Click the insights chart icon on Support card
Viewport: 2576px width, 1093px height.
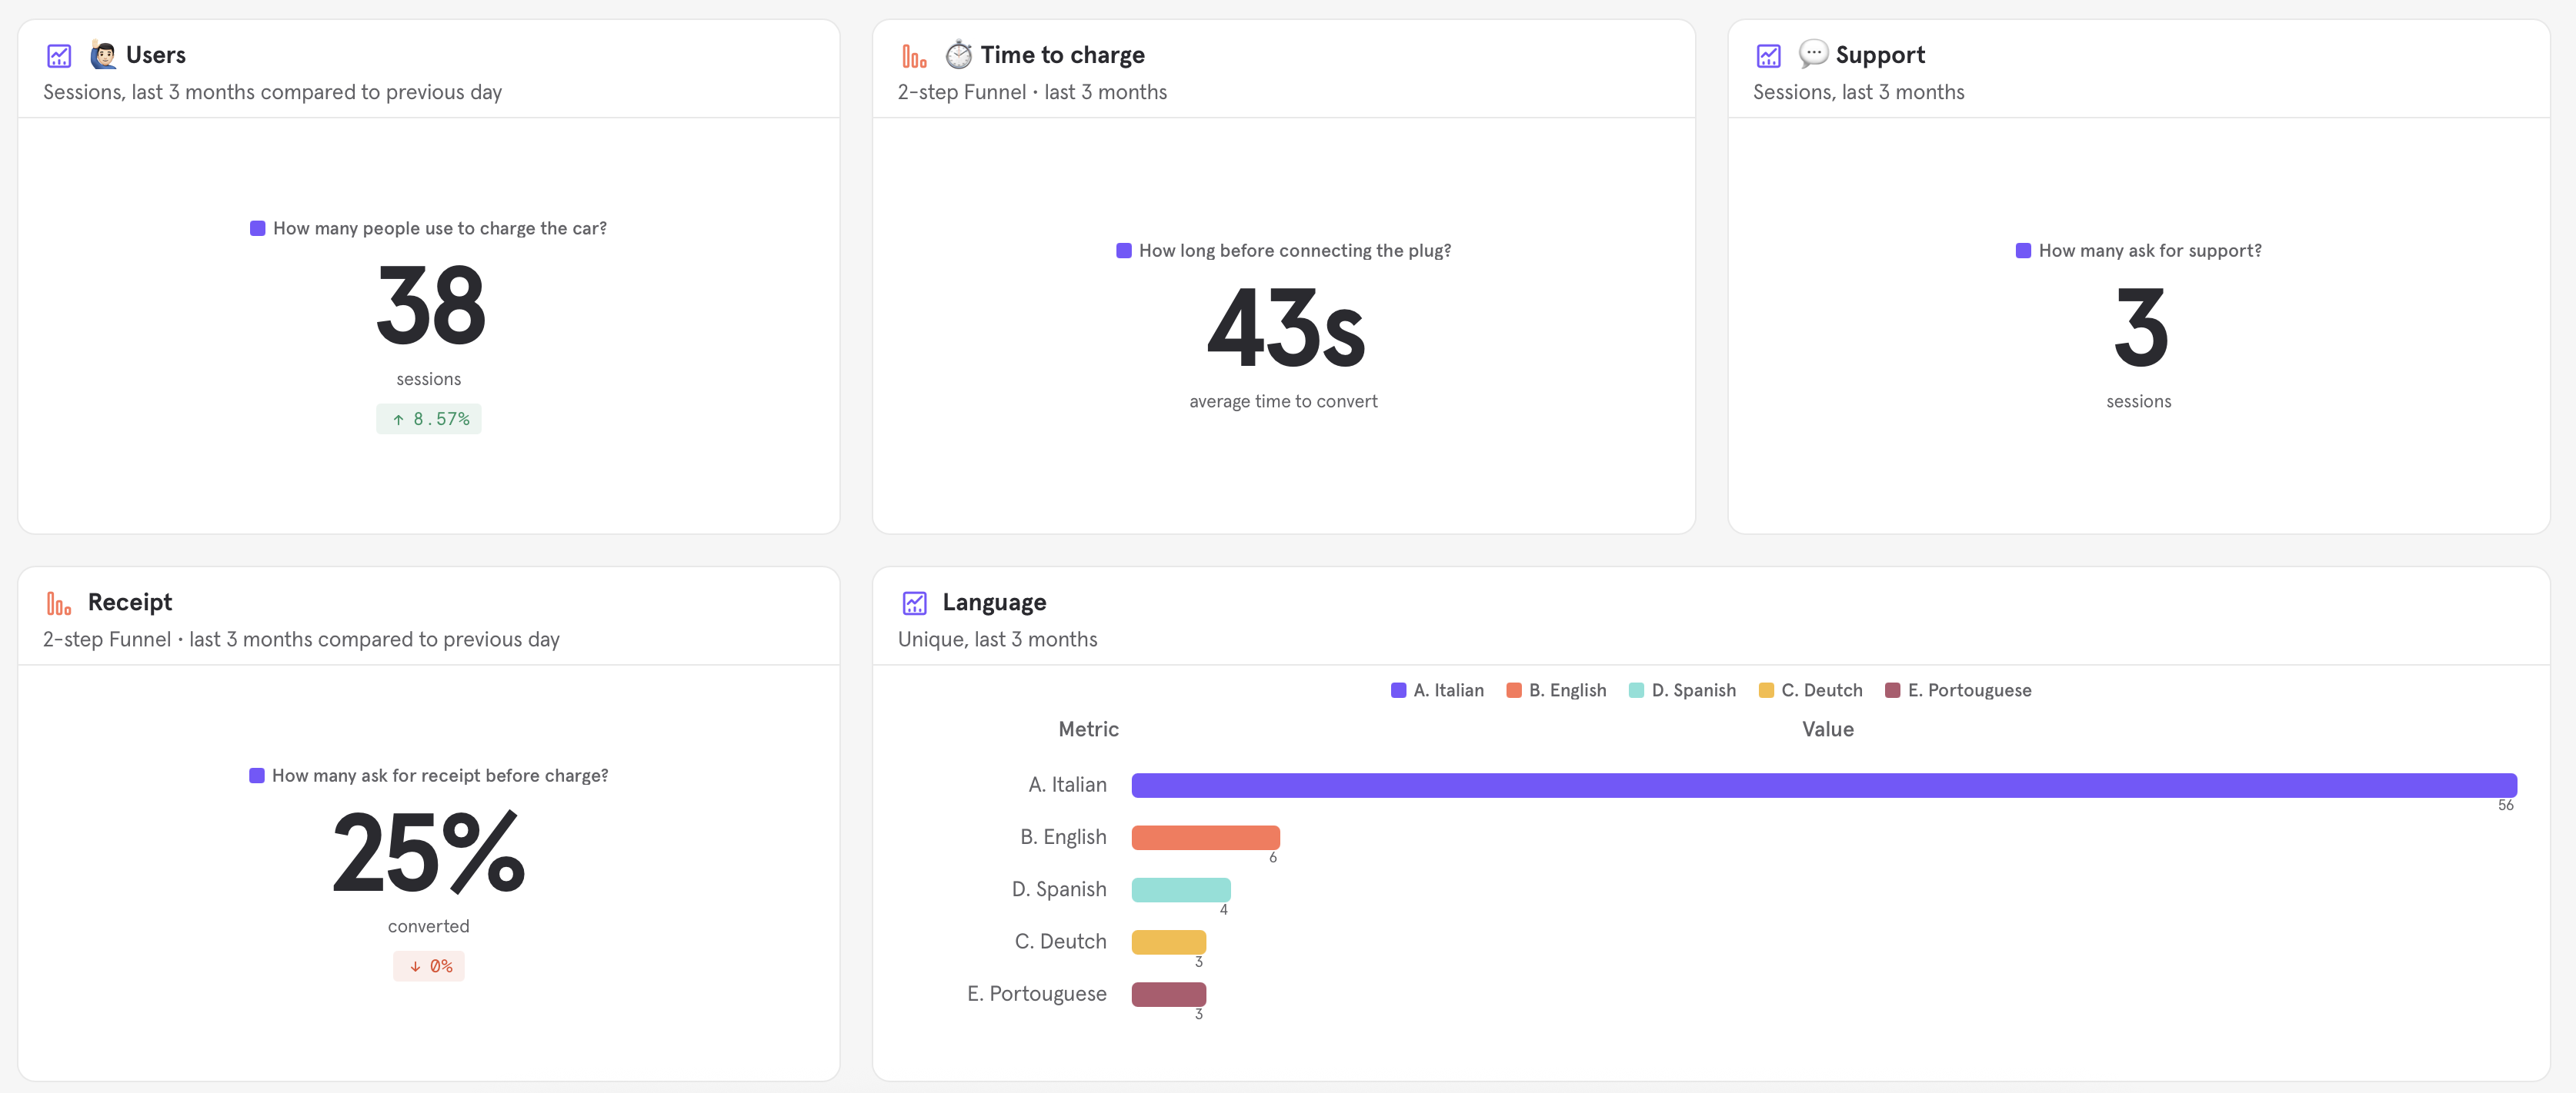click(x=1768, y=56)
